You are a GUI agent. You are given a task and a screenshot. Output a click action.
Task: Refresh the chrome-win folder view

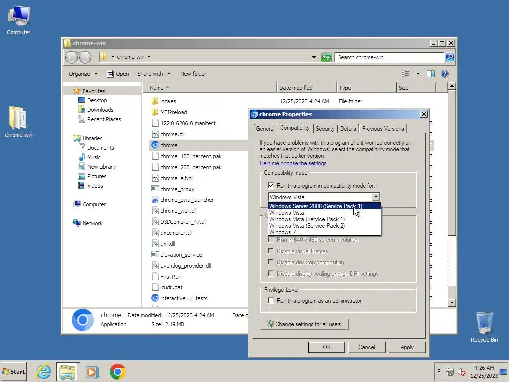[326, 57]
